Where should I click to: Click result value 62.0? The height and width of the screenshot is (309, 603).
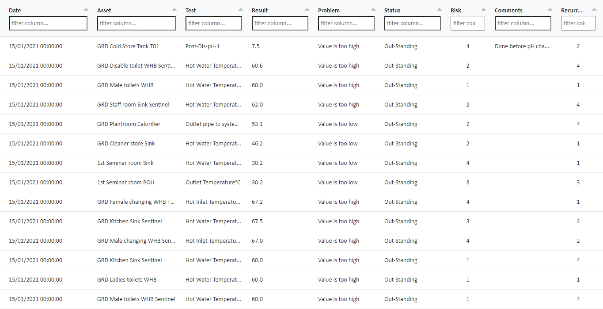click(257, 104)
